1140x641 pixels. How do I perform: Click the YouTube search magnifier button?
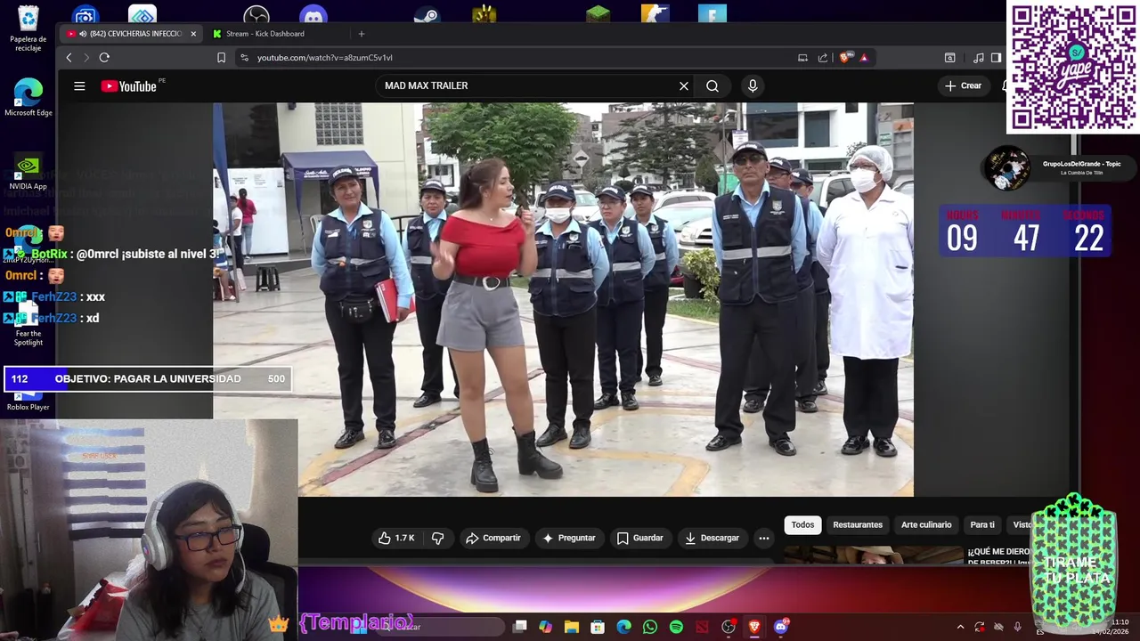click(712, 86)
